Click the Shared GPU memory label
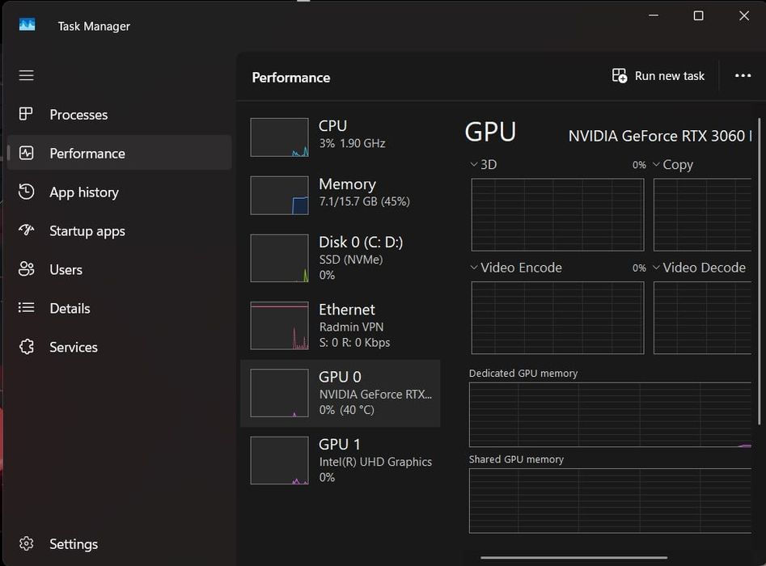Image resolution: width=766 pixels, height=566 pixels. [x=516, y=459]
